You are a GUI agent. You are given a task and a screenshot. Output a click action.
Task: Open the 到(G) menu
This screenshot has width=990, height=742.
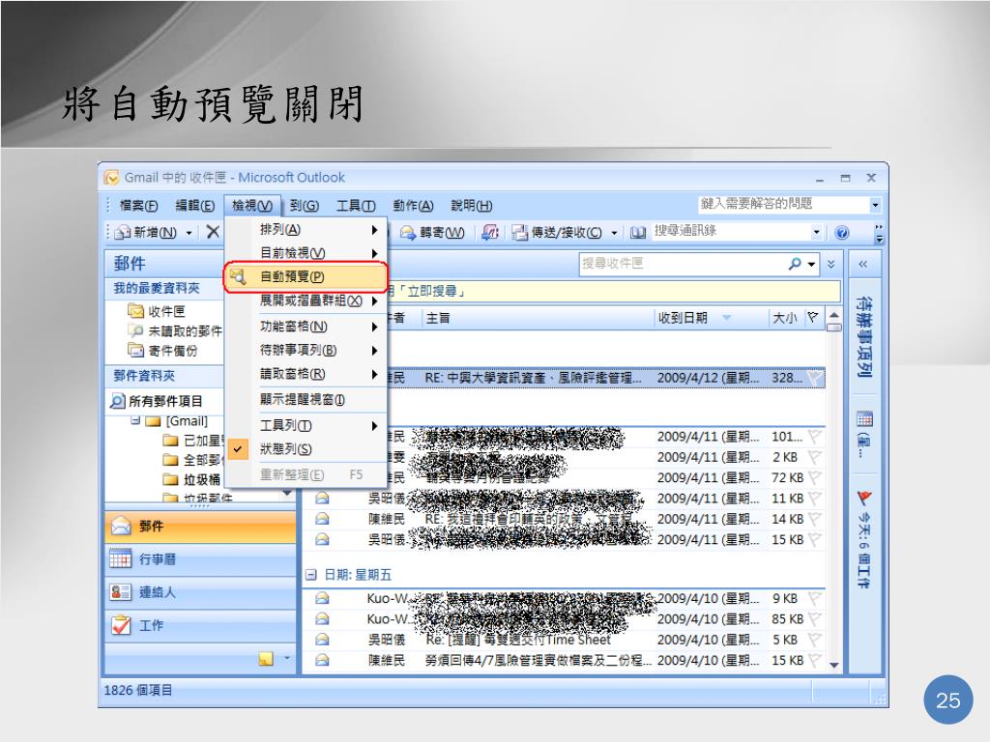point(305,206)
